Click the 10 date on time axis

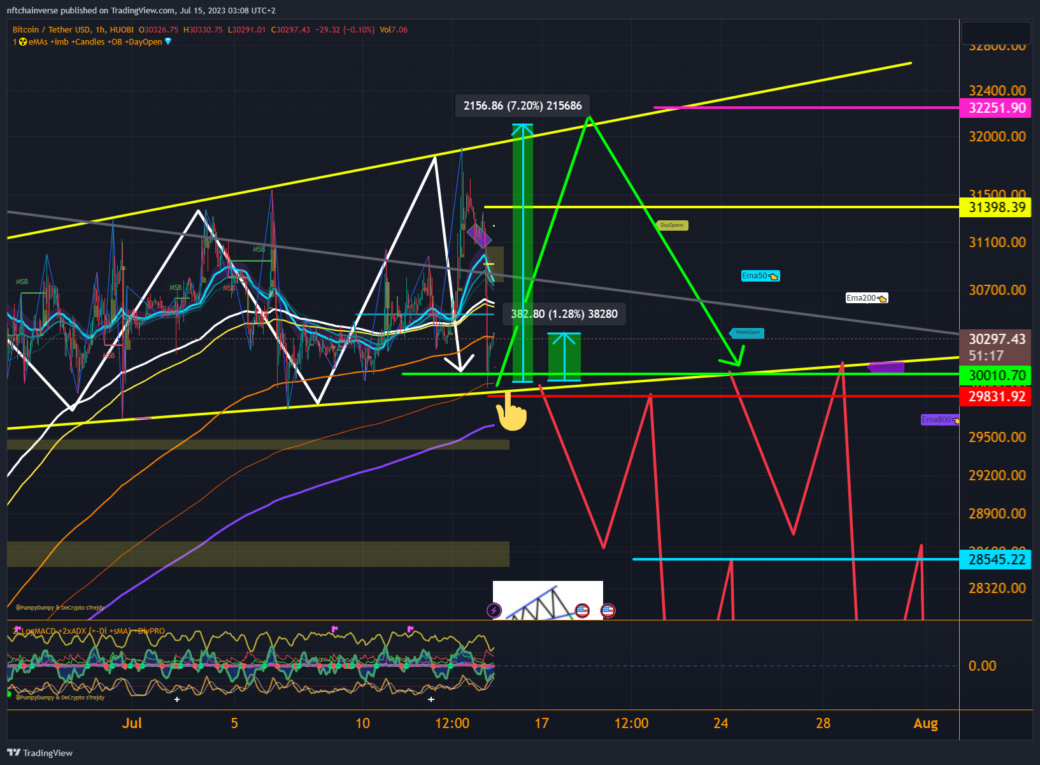pos(362,723)
